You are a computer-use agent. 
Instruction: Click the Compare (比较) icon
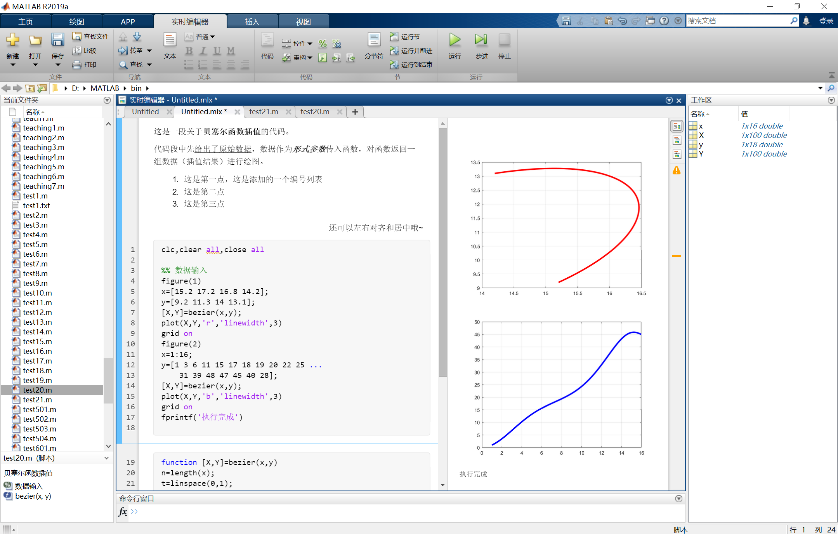tap(77, 50)
